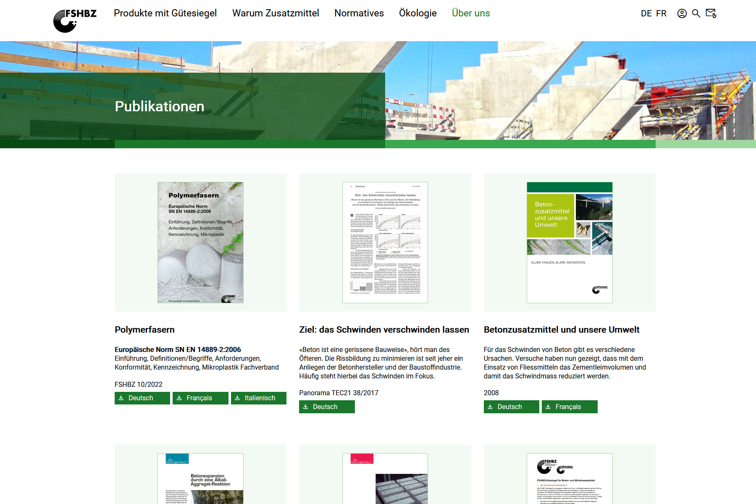Open the Polymerfasern cover thumbnail
The height and width of the screenshot is (504, 756).
tap(200, 242)
